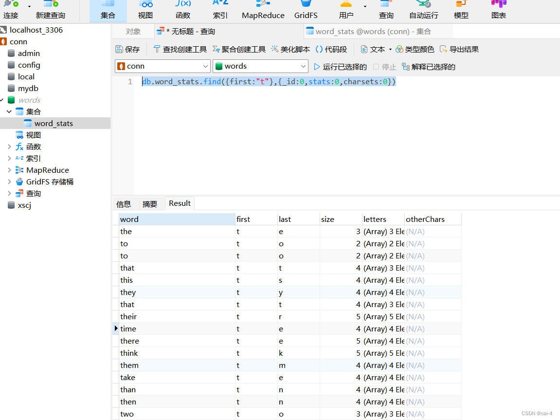Open the 自动运行 automation toolbar item
The height and width of the screenshot is (420, 560).
point(424,10)
